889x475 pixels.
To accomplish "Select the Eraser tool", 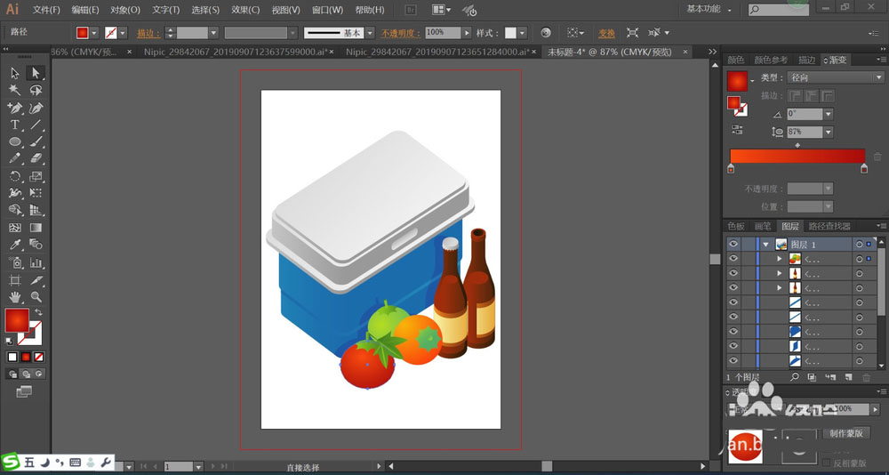I will 36,158.
